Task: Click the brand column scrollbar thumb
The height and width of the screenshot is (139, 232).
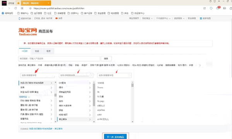Action: [x=132, y=85]
